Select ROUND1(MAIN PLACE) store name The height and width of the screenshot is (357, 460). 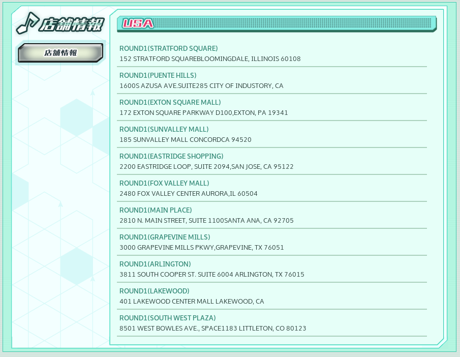156,211
